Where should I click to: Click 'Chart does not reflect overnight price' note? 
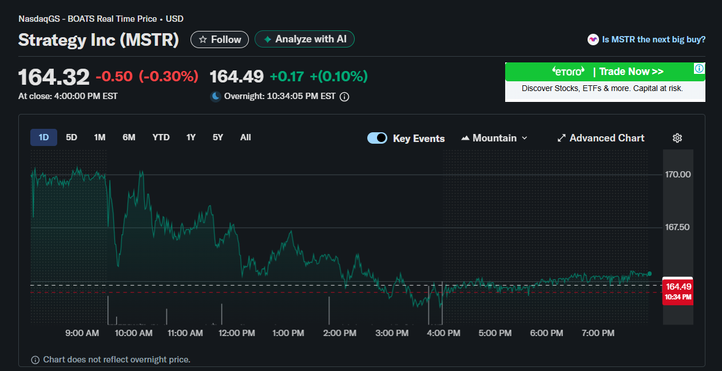click(117, 360)
